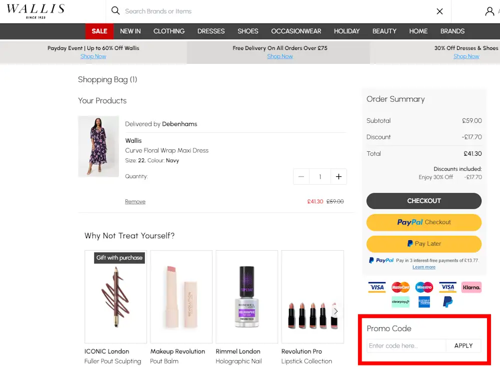500x367 pixels.
Task: Click the CHECKOUT button
Action: click(424, 201)
